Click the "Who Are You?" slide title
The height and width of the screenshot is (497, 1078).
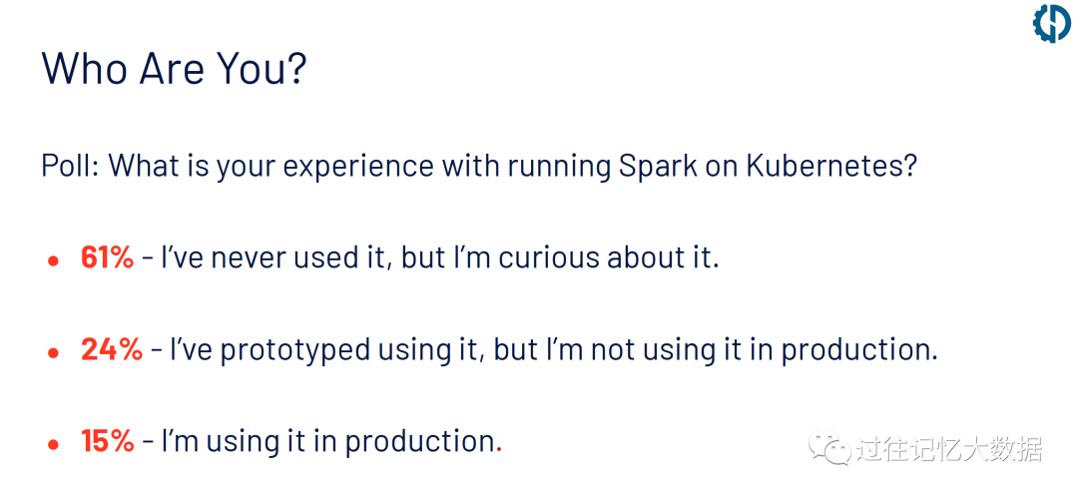pyautogui.click(x=173, y=69)
